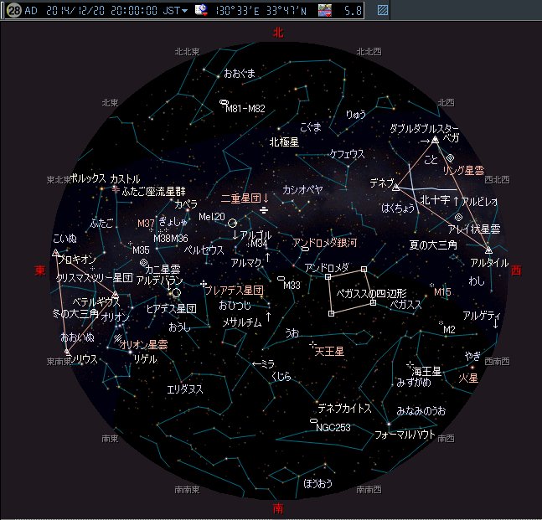Click the Uranus (天王星) planet label
Screen dimensions: 542x520
click(x=329, y=353)
